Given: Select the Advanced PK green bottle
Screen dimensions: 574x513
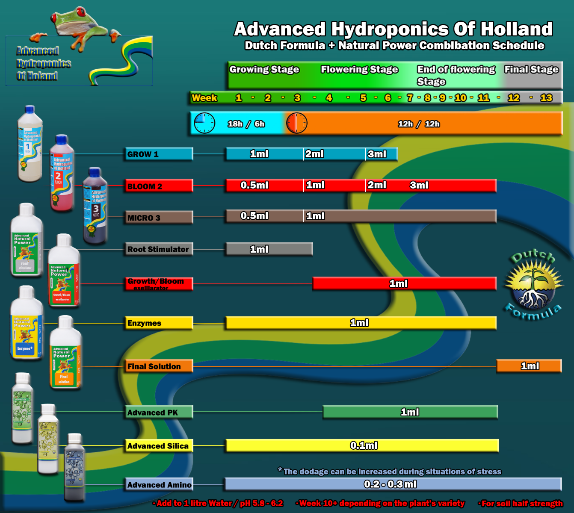Looking at the screenshot, I should 22,408.
